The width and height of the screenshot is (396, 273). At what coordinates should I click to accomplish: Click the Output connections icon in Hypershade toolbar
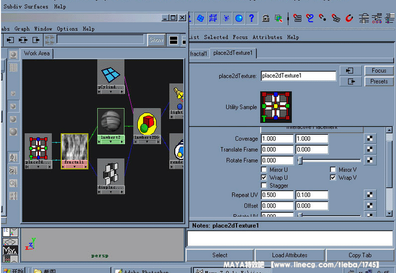pos(36,40)
